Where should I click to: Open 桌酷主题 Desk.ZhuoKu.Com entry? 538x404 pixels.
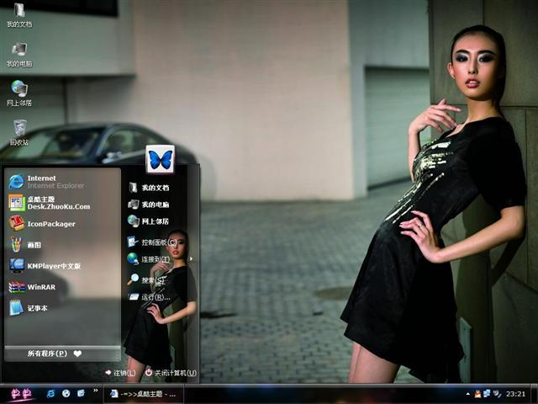tap(62, 203)
